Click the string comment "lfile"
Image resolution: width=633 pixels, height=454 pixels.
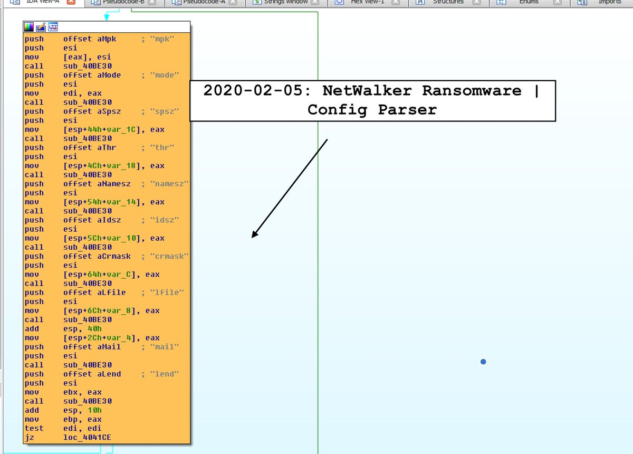(x=168, y=292)
